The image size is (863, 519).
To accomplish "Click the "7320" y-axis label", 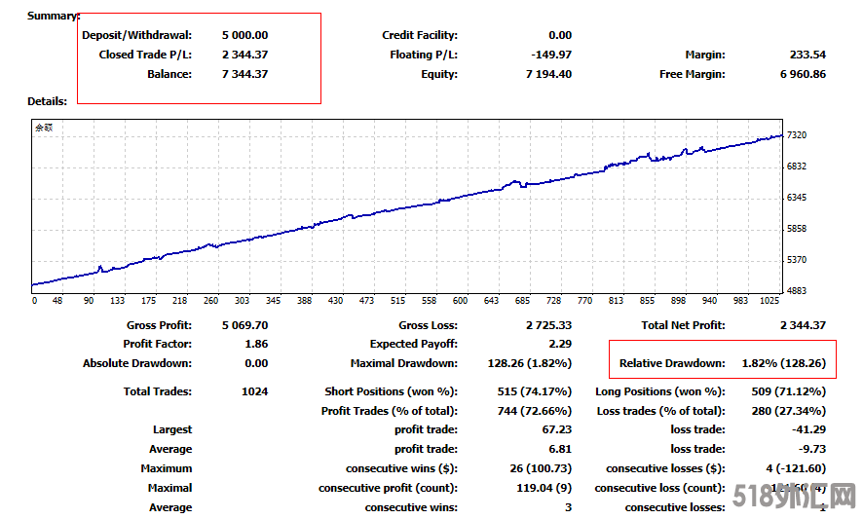I will (797, 134).
